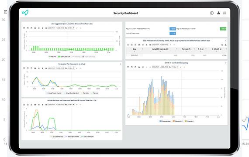Open the options menu of the Forecasted Pax Appearance panel
Viewport: 249px width, 157px height.
pos(121,64)
